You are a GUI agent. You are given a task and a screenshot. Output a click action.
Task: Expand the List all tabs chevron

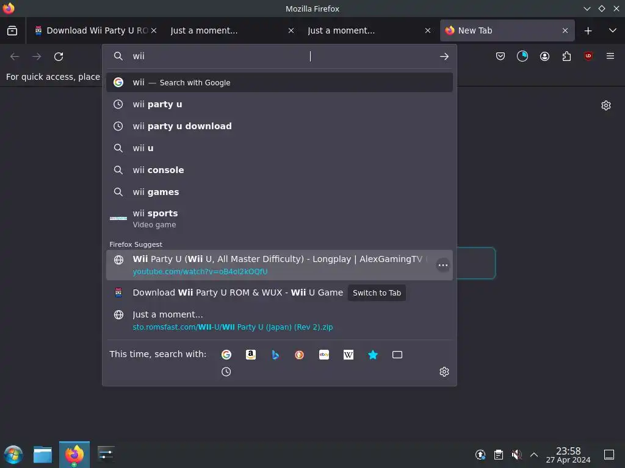point(613,30)
